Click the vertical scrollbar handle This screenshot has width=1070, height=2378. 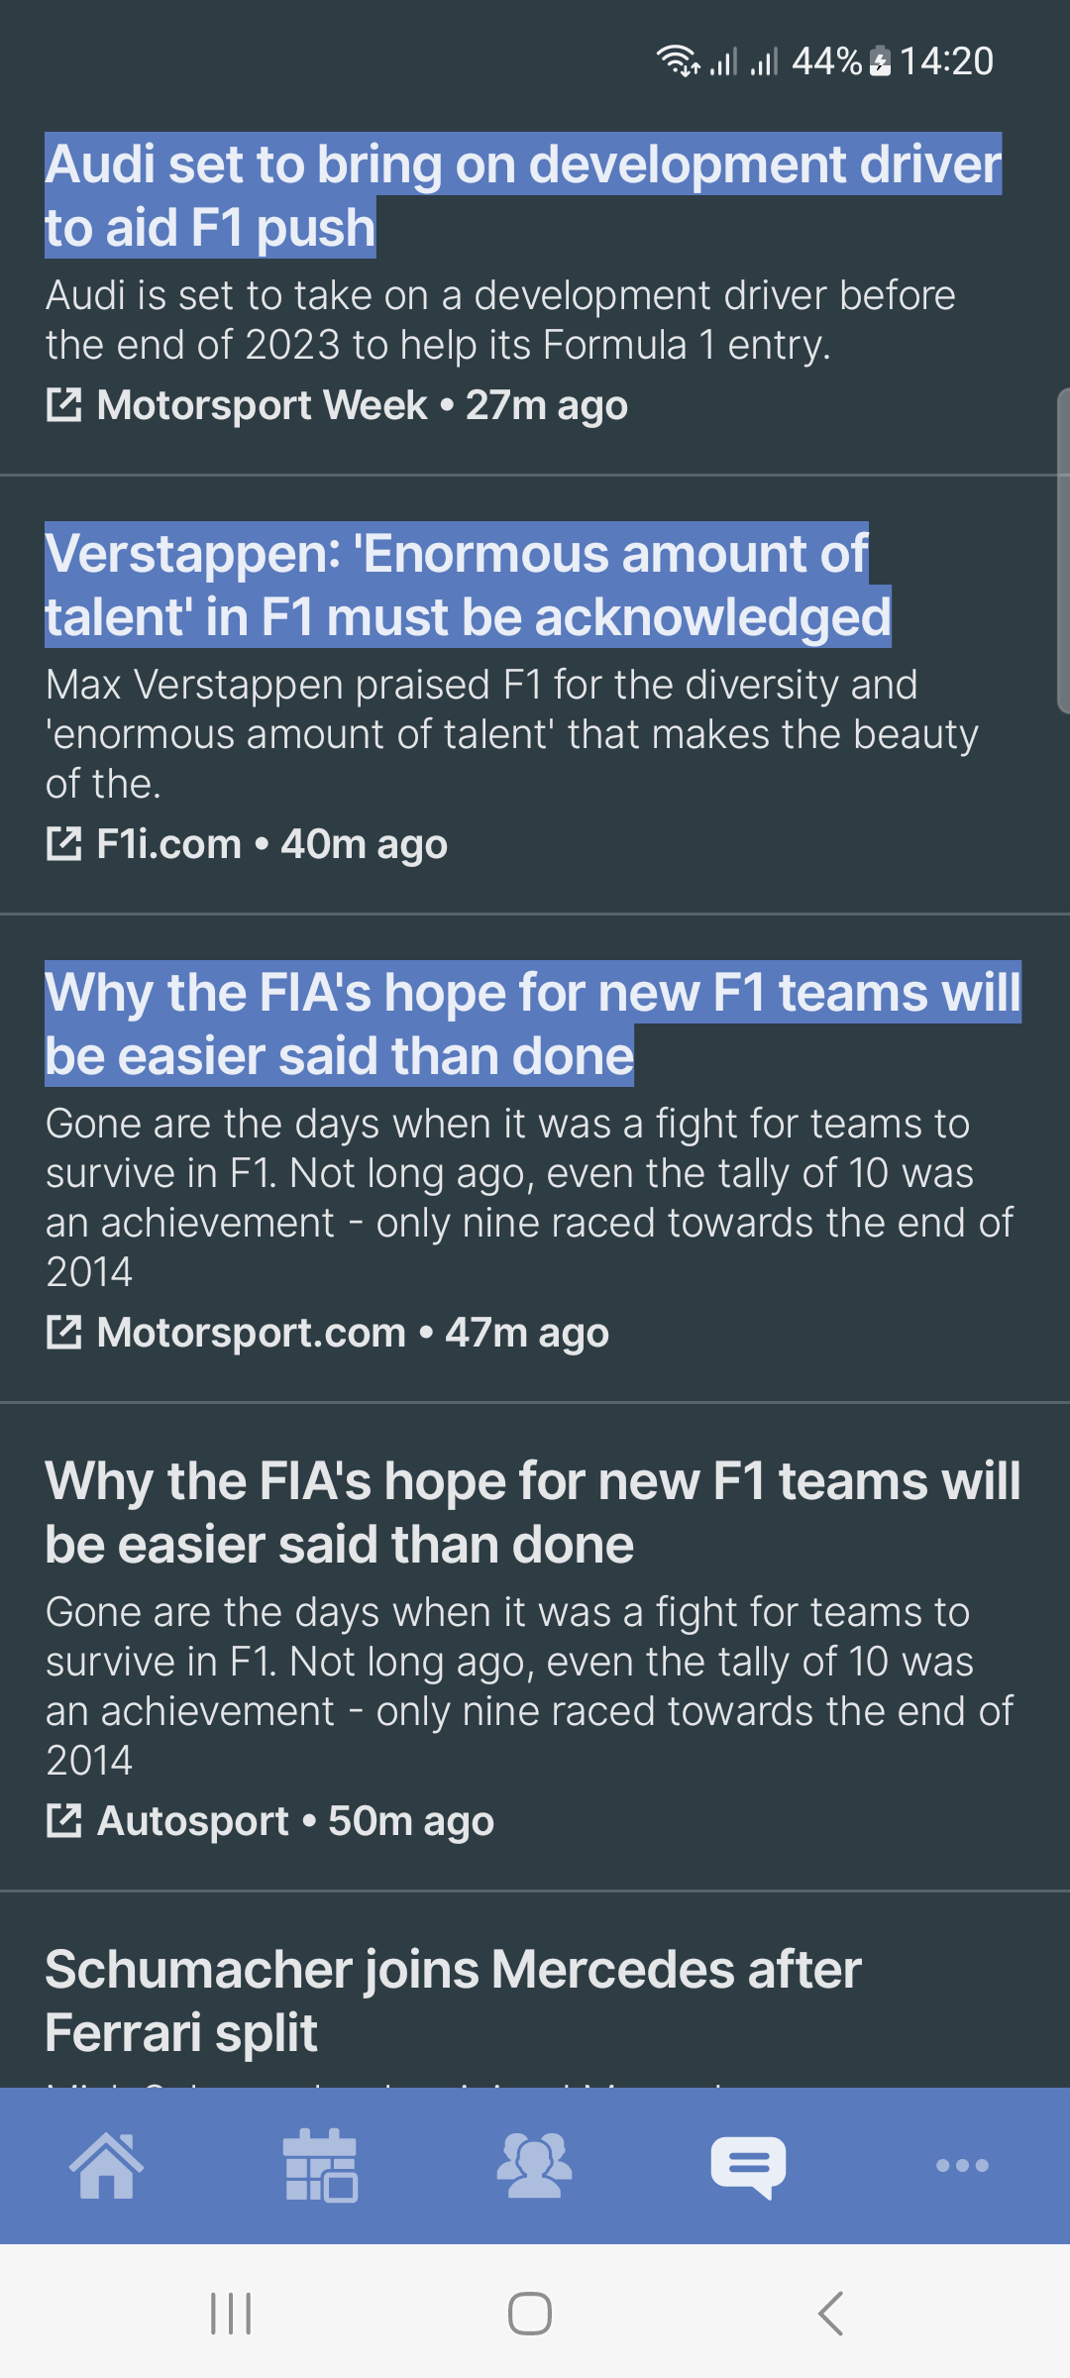(x=1064, y=551)
